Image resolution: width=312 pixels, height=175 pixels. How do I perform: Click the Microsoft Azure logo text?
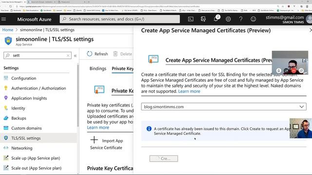tap(34, 19)
